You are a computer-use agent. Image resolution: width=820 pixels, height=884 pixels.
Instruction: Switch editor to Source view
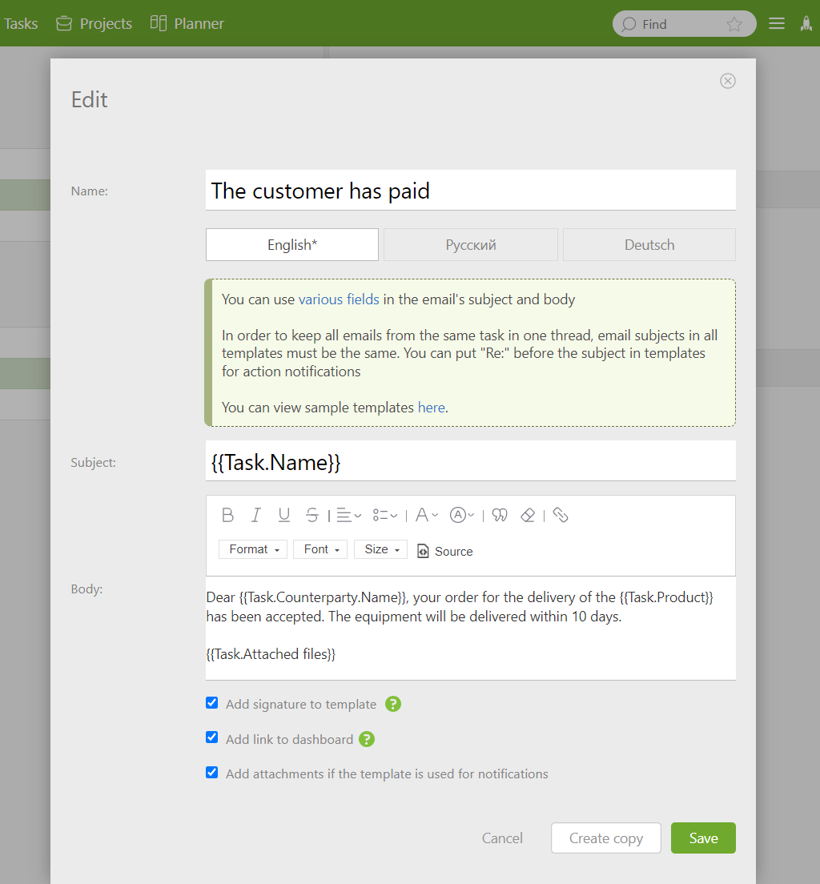coord(445,552)
